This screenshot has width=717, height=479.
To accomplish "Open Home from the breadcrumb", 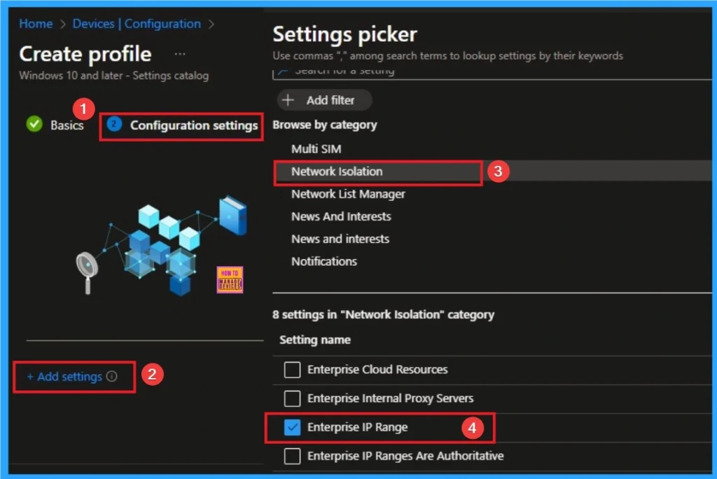I will pos(36,23).
